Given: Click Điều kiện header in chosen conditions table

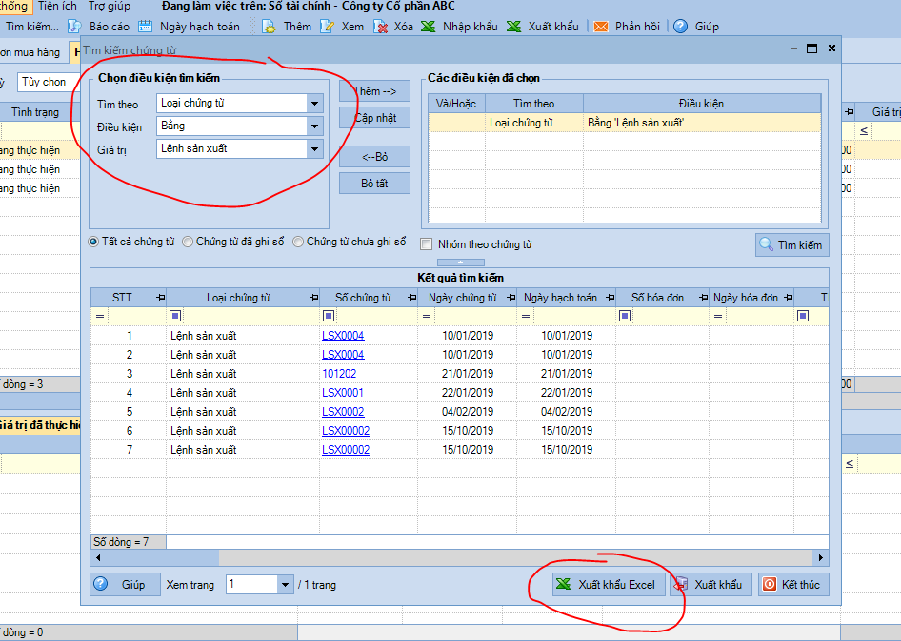Looking at the screenshot, I should 701,104.
